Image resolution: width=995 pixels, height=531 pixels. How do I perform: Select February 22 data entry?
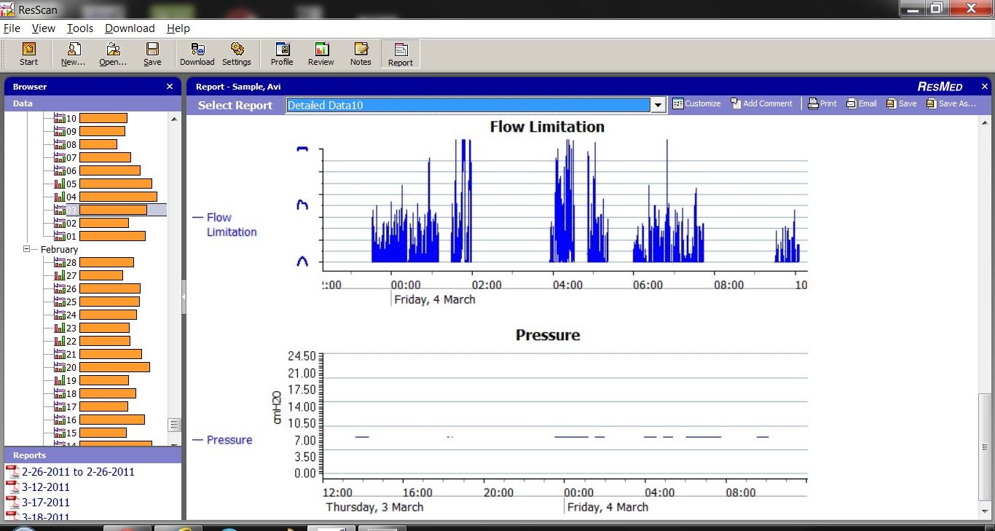93,341
